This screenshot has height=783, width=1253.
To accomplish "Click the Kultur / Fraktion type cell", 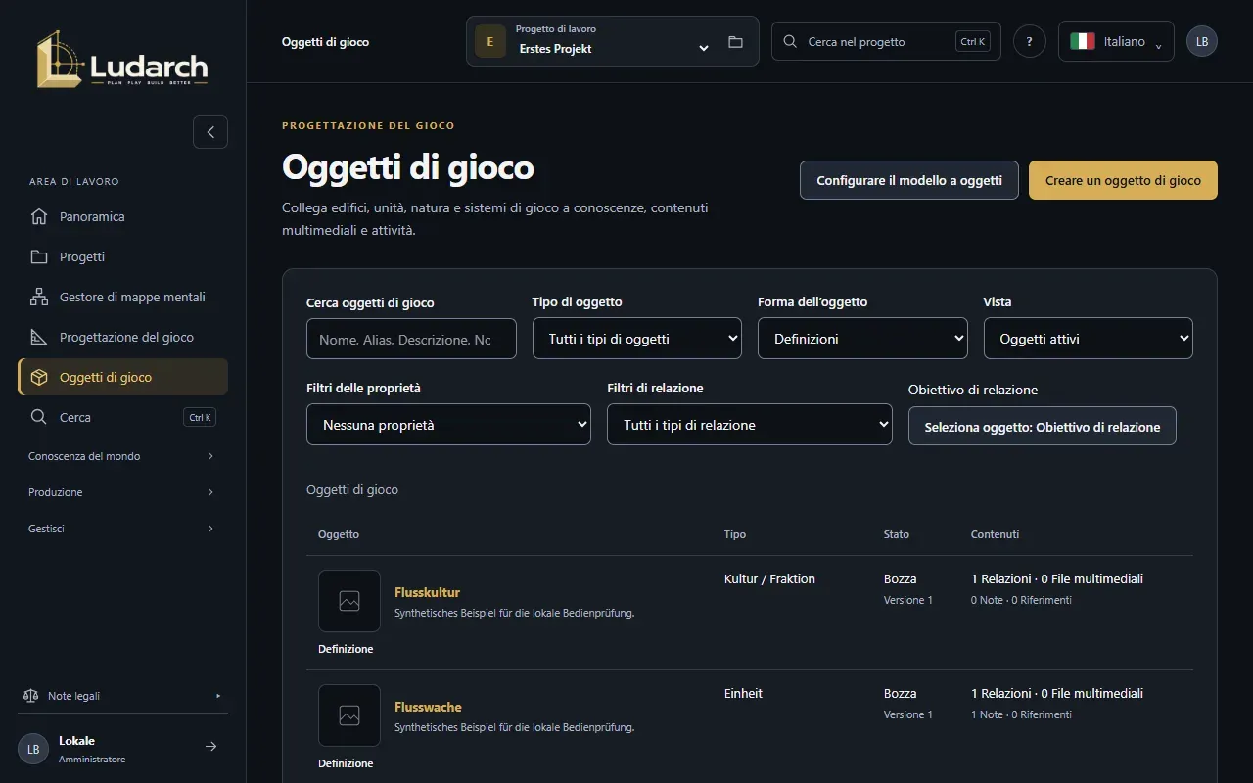I will click(x=769, y=578).
